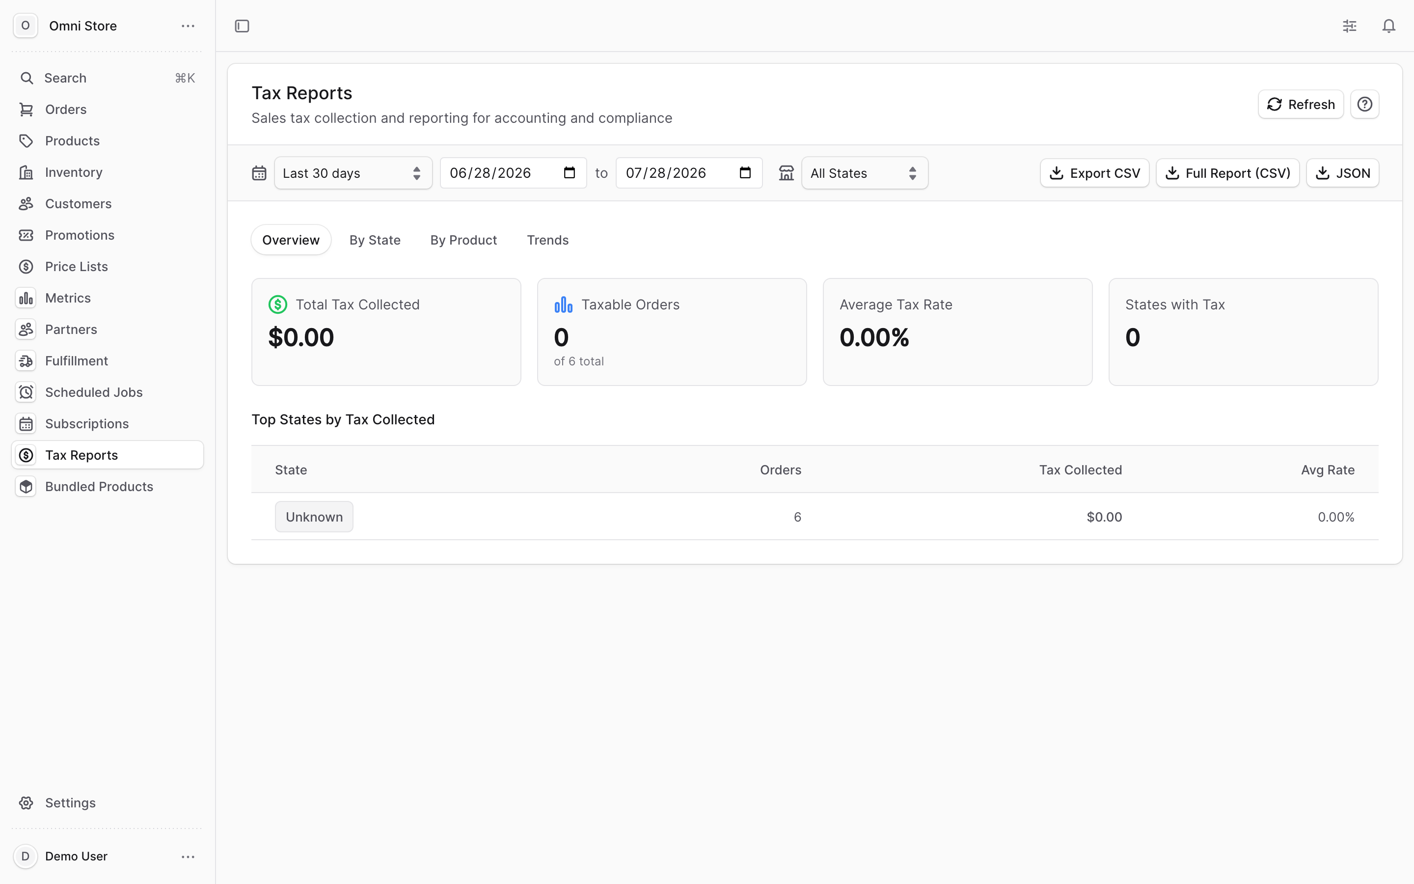
Task: Click the 'of 6 total' text
Action: 579,361
